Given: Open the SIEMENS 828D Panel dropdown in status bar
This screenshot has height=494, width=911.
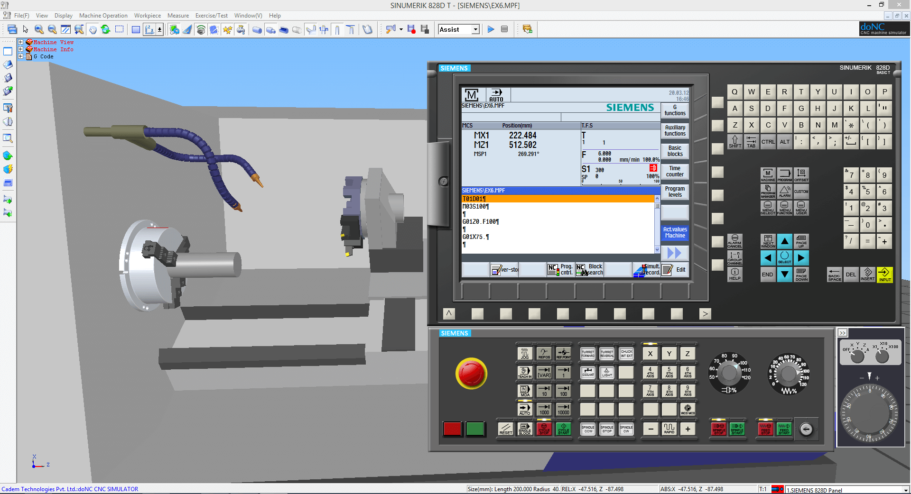Looking at the screenshot, I should click(905, 490).
